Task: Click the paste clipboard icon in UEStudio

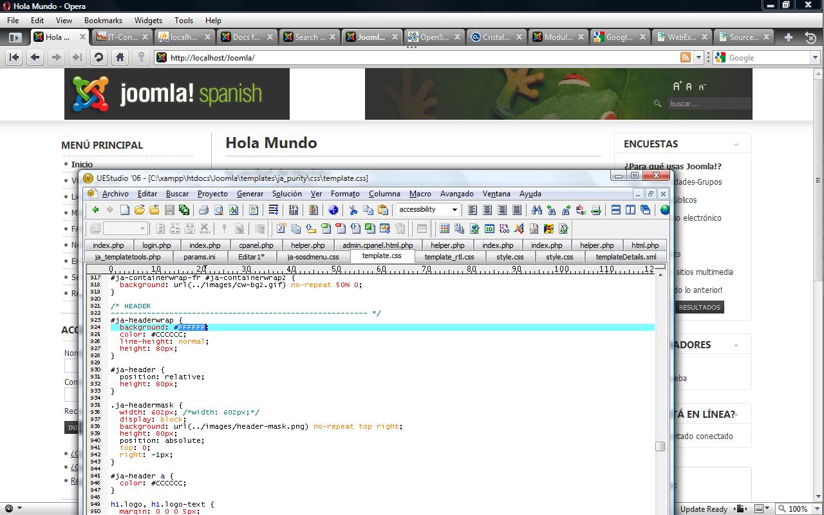Action: [383, 210]
